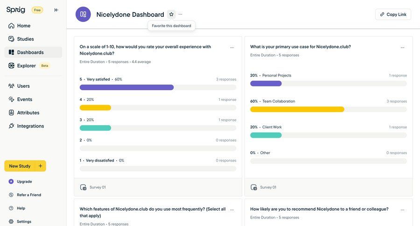
Task: Open Settings gear in the sidebar
Action: point(11,222)
